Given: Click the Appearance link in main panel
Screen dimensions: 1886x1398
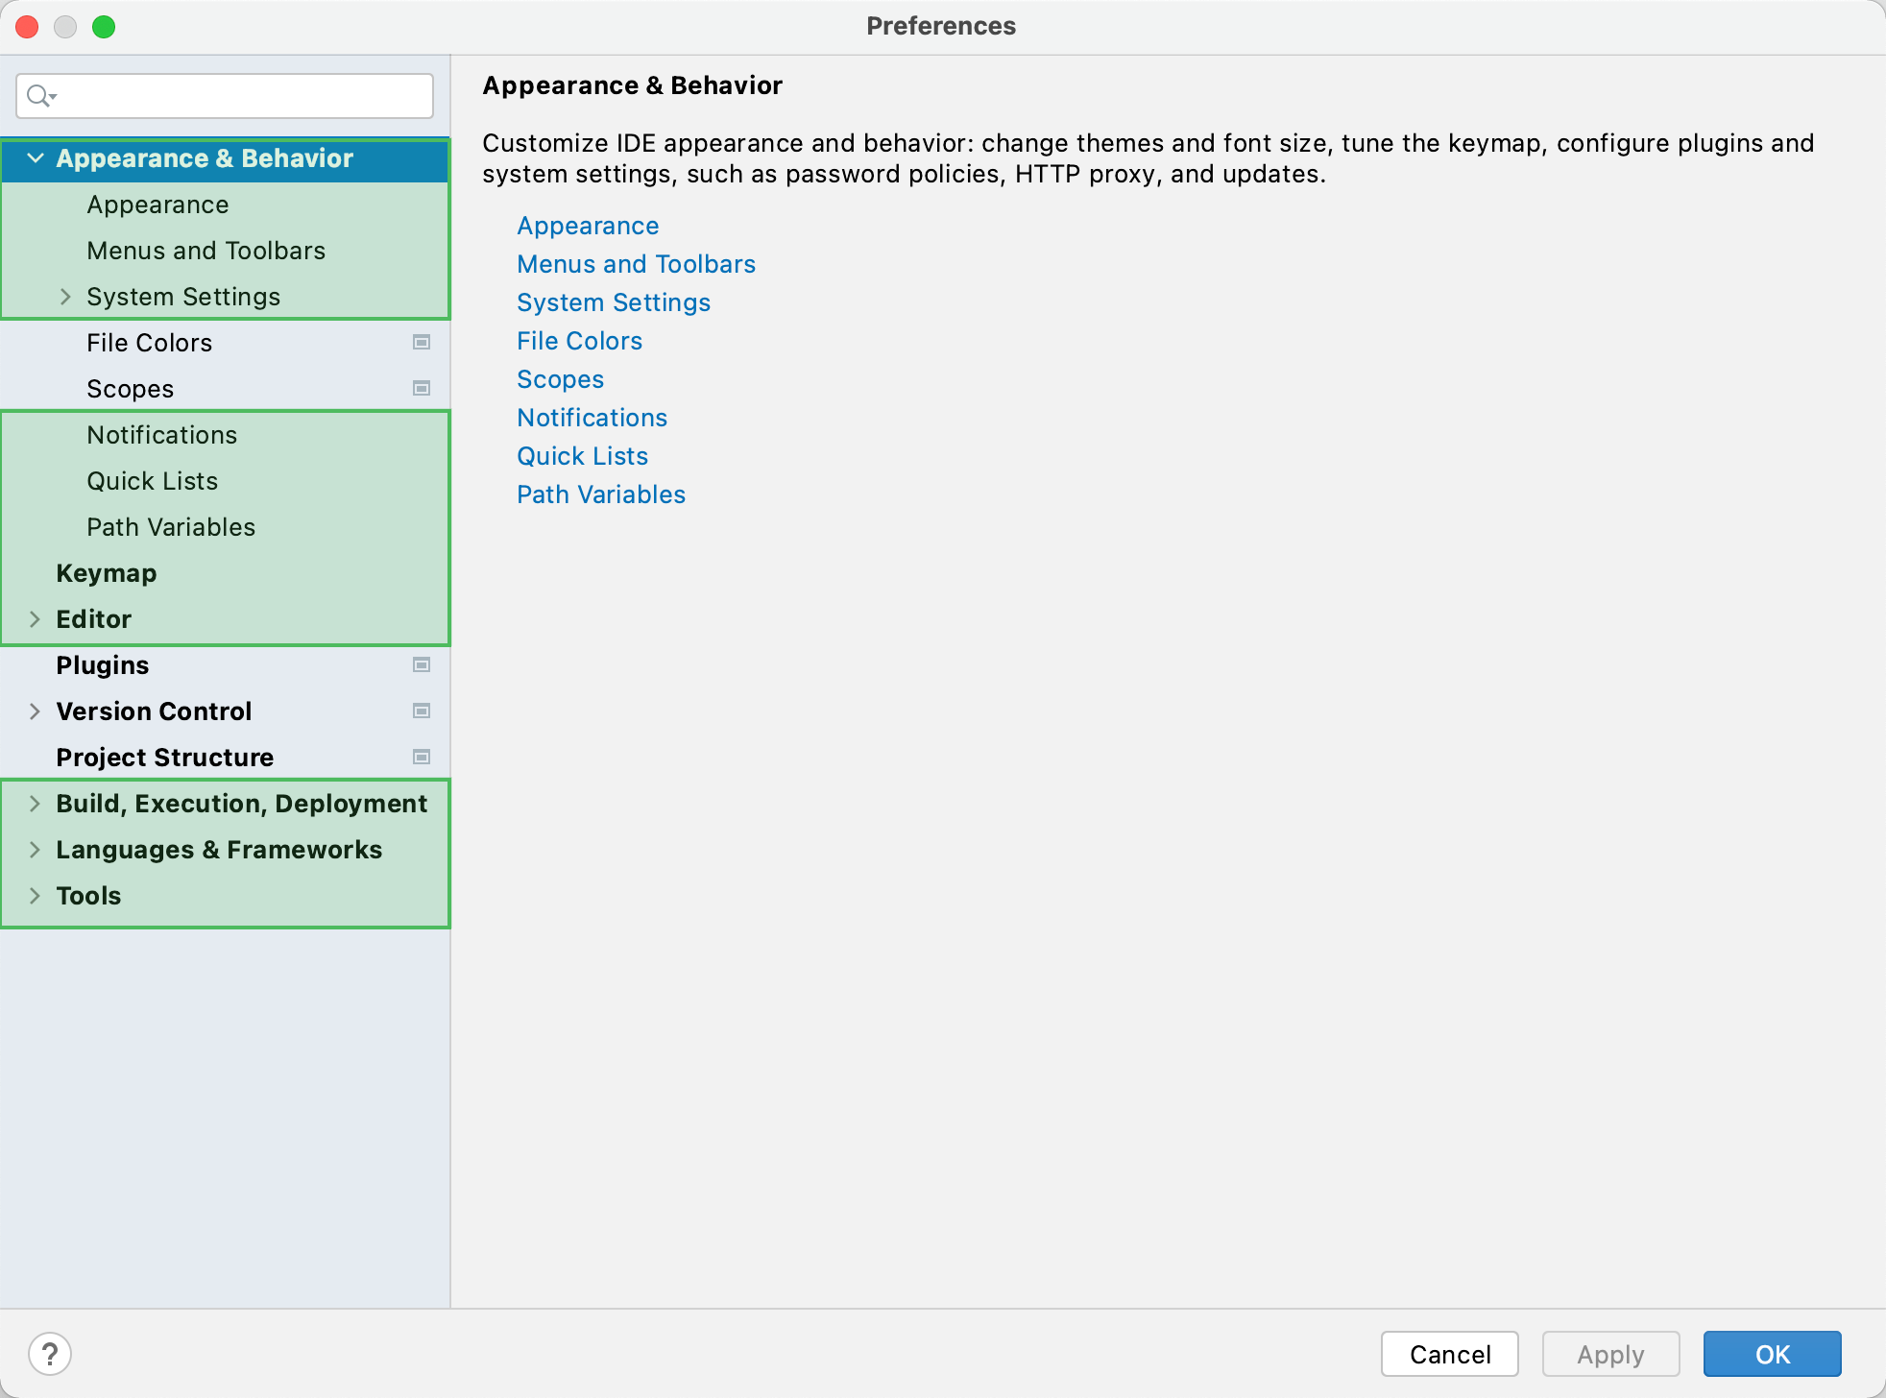Looking at the screenshot, I should tap(588, 225).
